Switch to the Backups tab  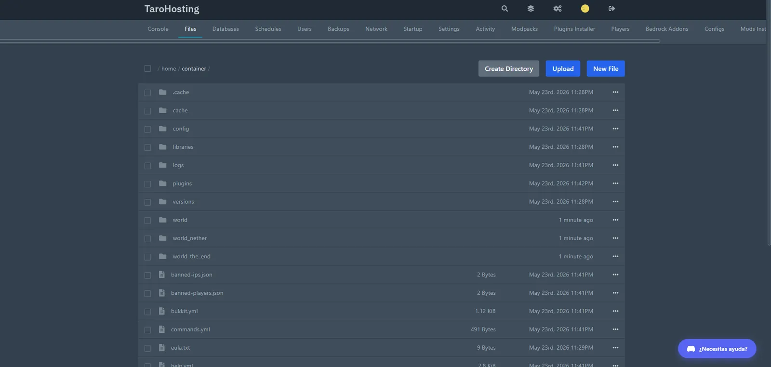[x=338, y=29]
